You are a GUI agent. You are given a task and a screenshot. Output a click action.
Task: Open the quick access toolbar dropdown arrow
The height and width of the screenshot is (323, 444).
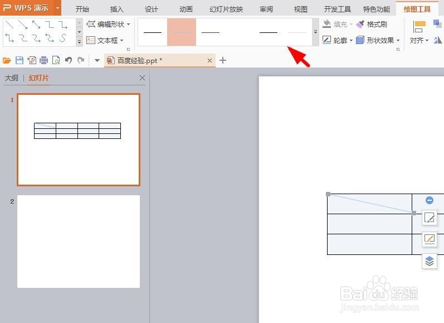click(97, 60)
